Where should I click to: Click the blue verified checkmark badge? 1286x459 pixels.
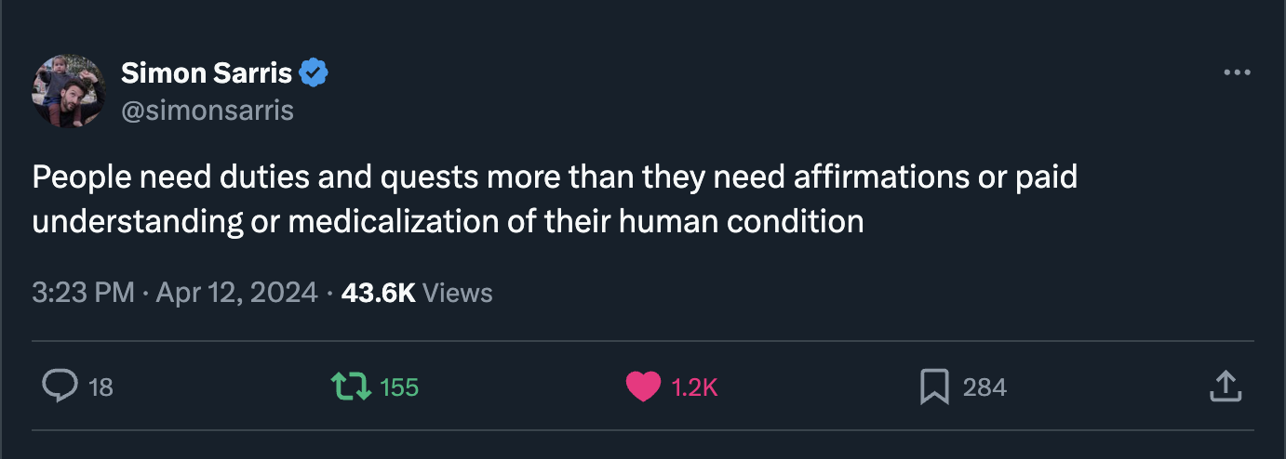pyautogui.click(x=314, y=72)
